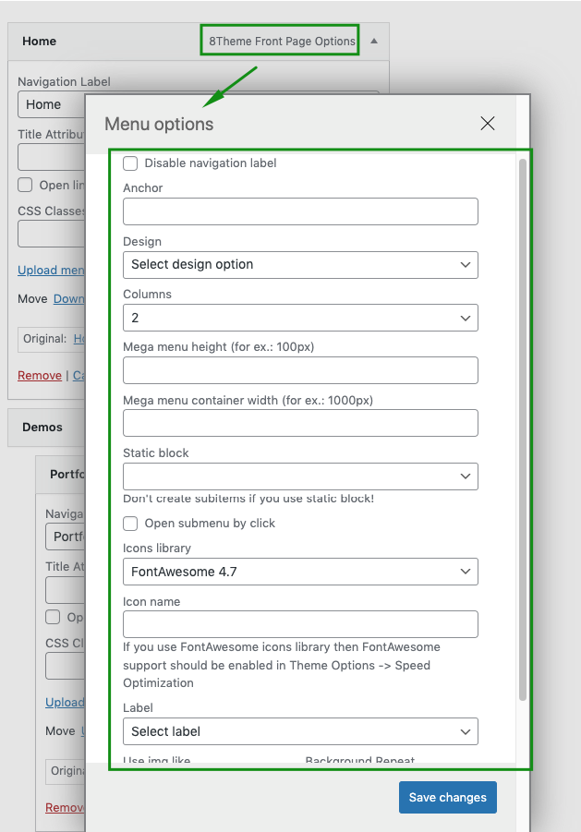Click the Upload link in Portfolio item
The image size is (581, 832).
tap(65, 702)
